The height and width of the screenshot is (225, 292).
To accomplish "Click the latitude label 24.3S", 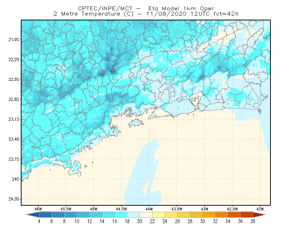I will (x=14, y=199).
